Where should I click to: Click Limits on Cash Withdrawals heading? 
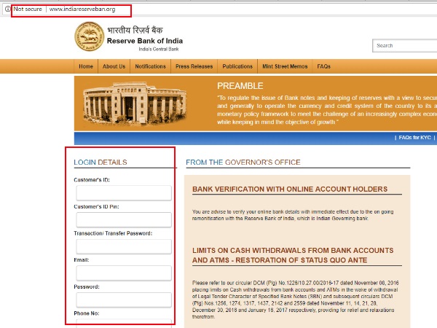click(x=293, y=255)
